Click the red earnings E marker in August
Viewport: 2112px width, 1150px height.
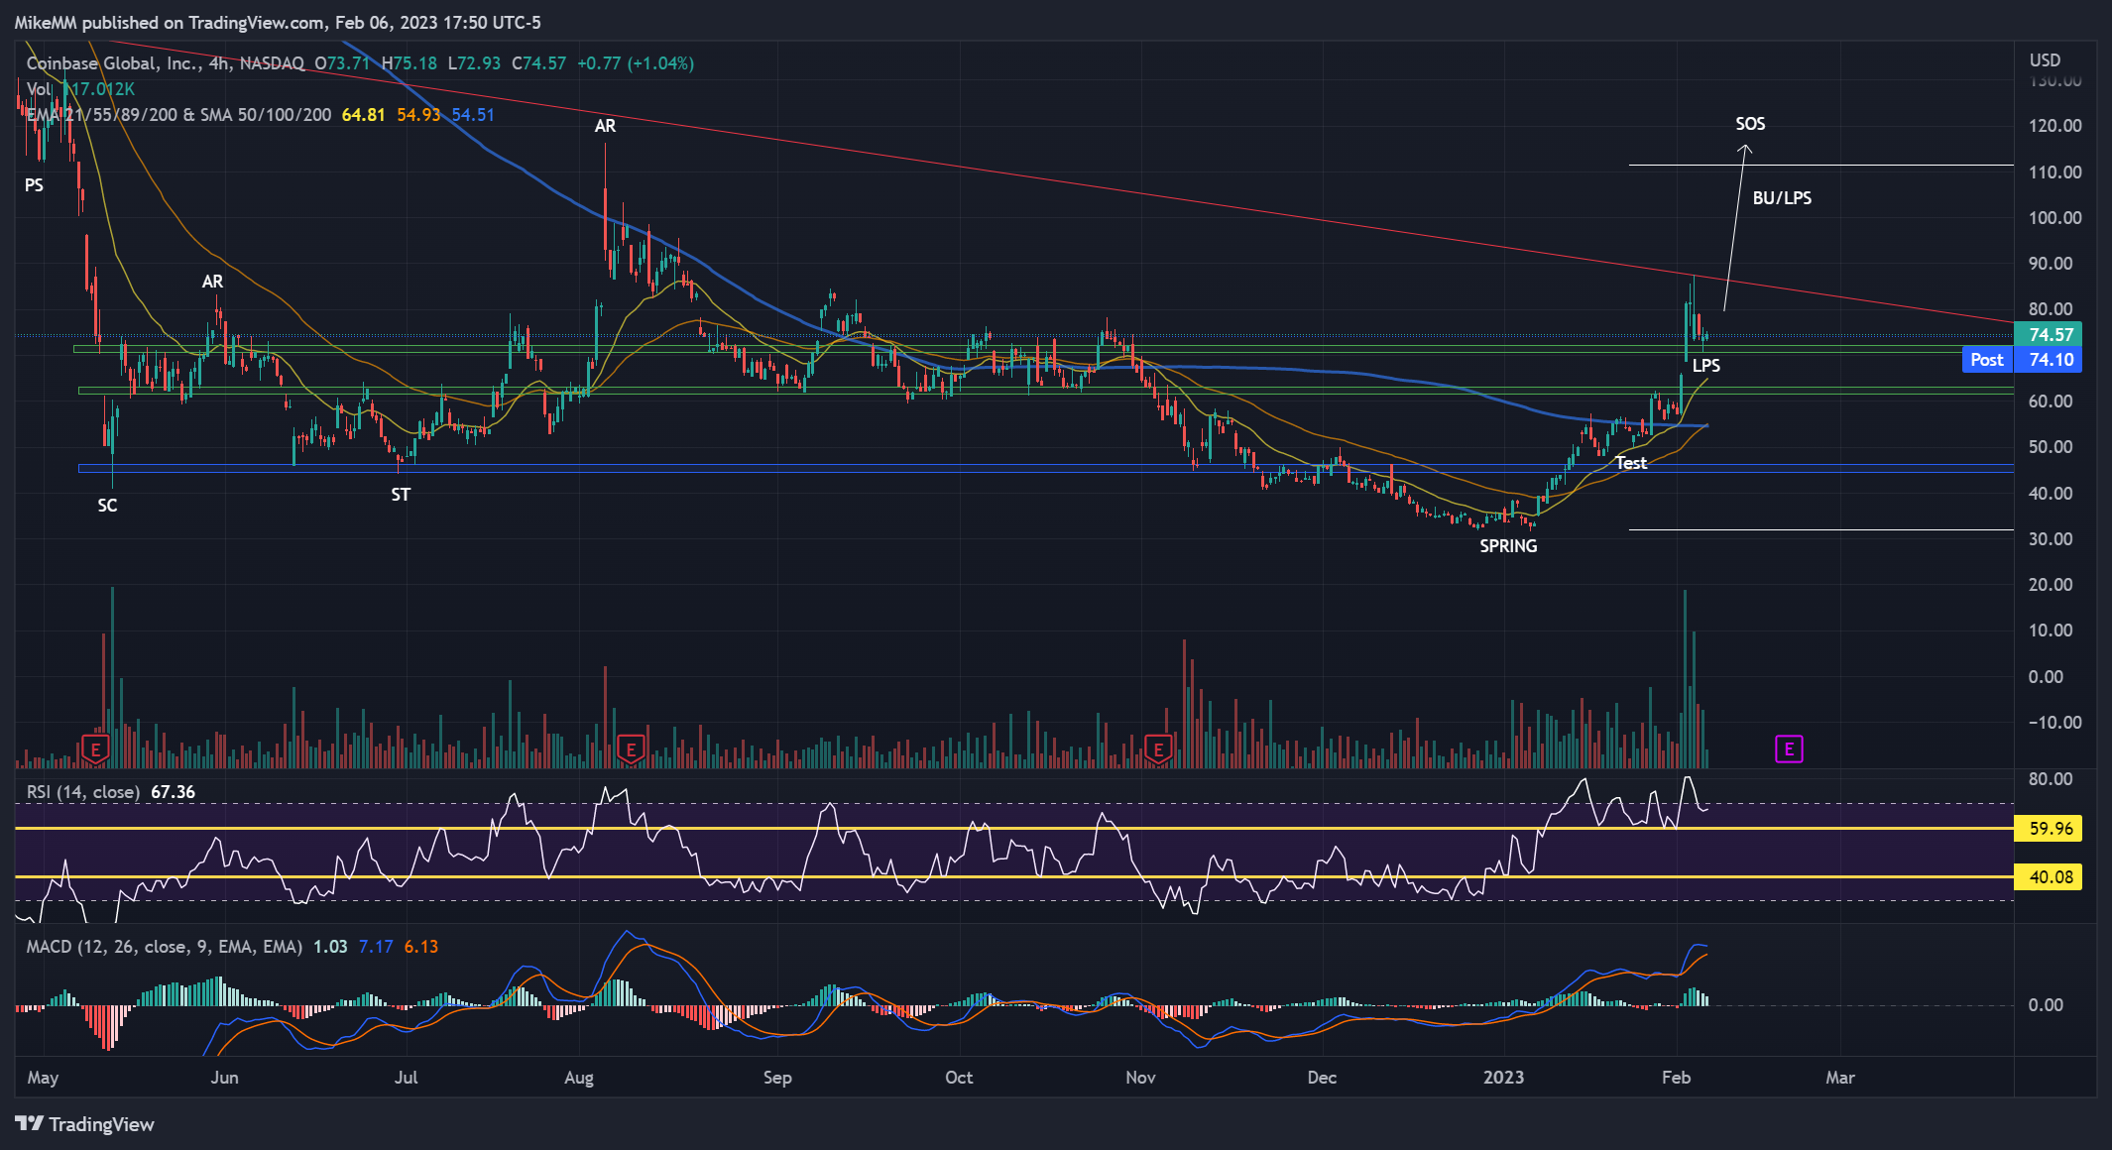pyautogui.click(x=630, y=750)
